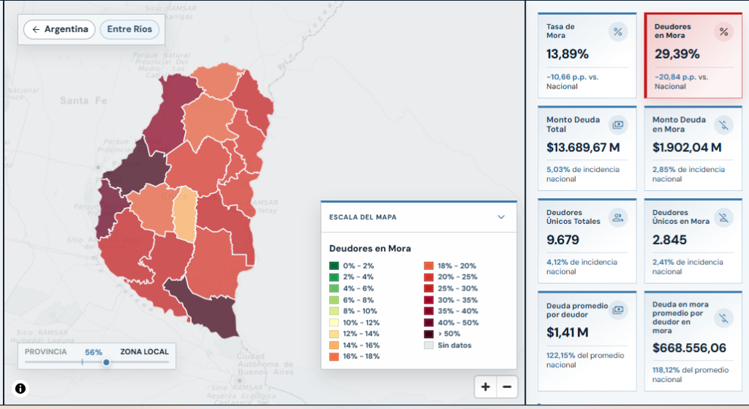Viewport: 749px width, 409px height.
Task: Click the 30% - 35% legend swatch
Action: click(429, 300)
